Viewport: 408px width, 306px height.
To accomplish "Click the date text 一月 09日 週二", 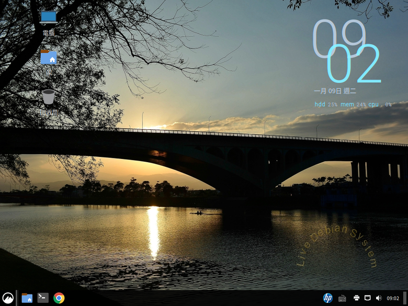I will (x=335, y=91).
